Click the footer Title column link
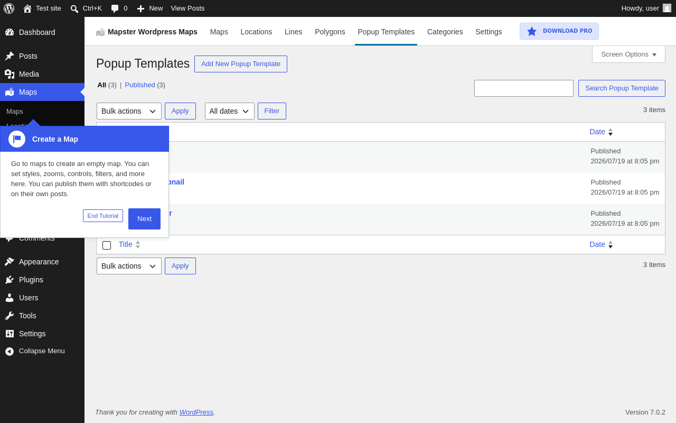This screenshot has height=423, width=676. point(126,244)
